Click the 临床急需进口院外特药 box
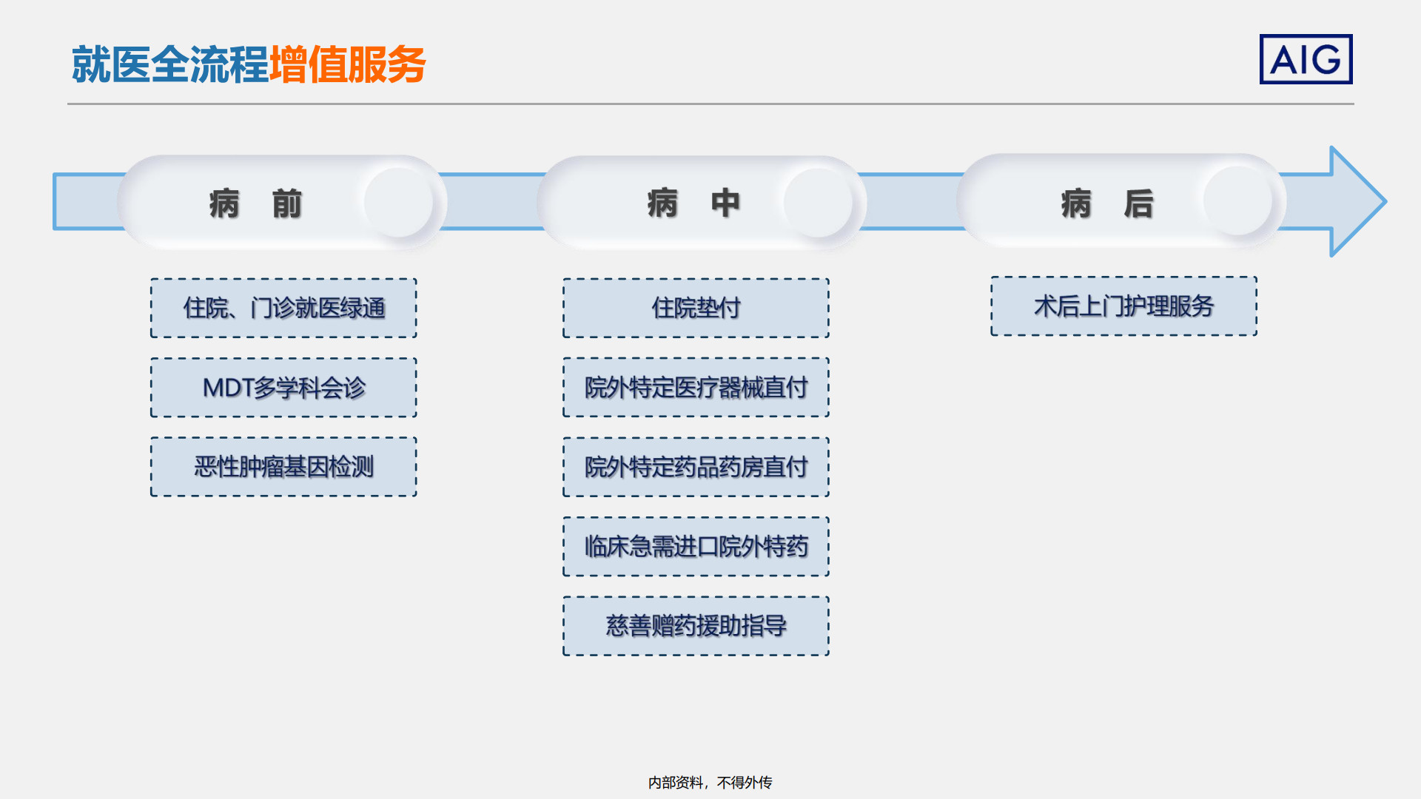The width and height of the screenshot is (1421, 799). (x=696, y=547)
